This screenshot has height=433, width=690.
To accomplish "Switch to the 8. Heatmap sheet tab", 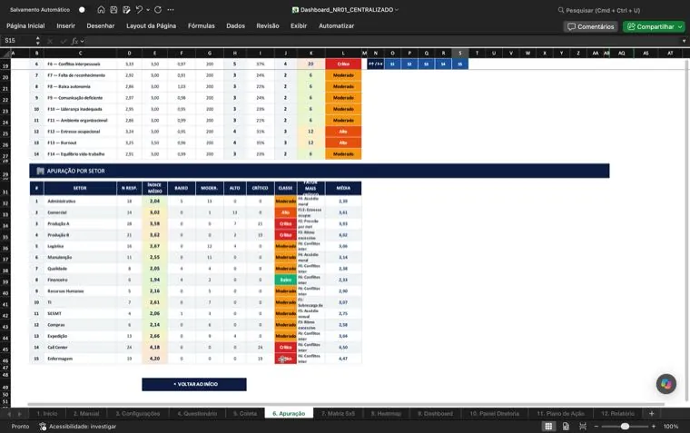I will pyautogui.click(x=386, y=414).
